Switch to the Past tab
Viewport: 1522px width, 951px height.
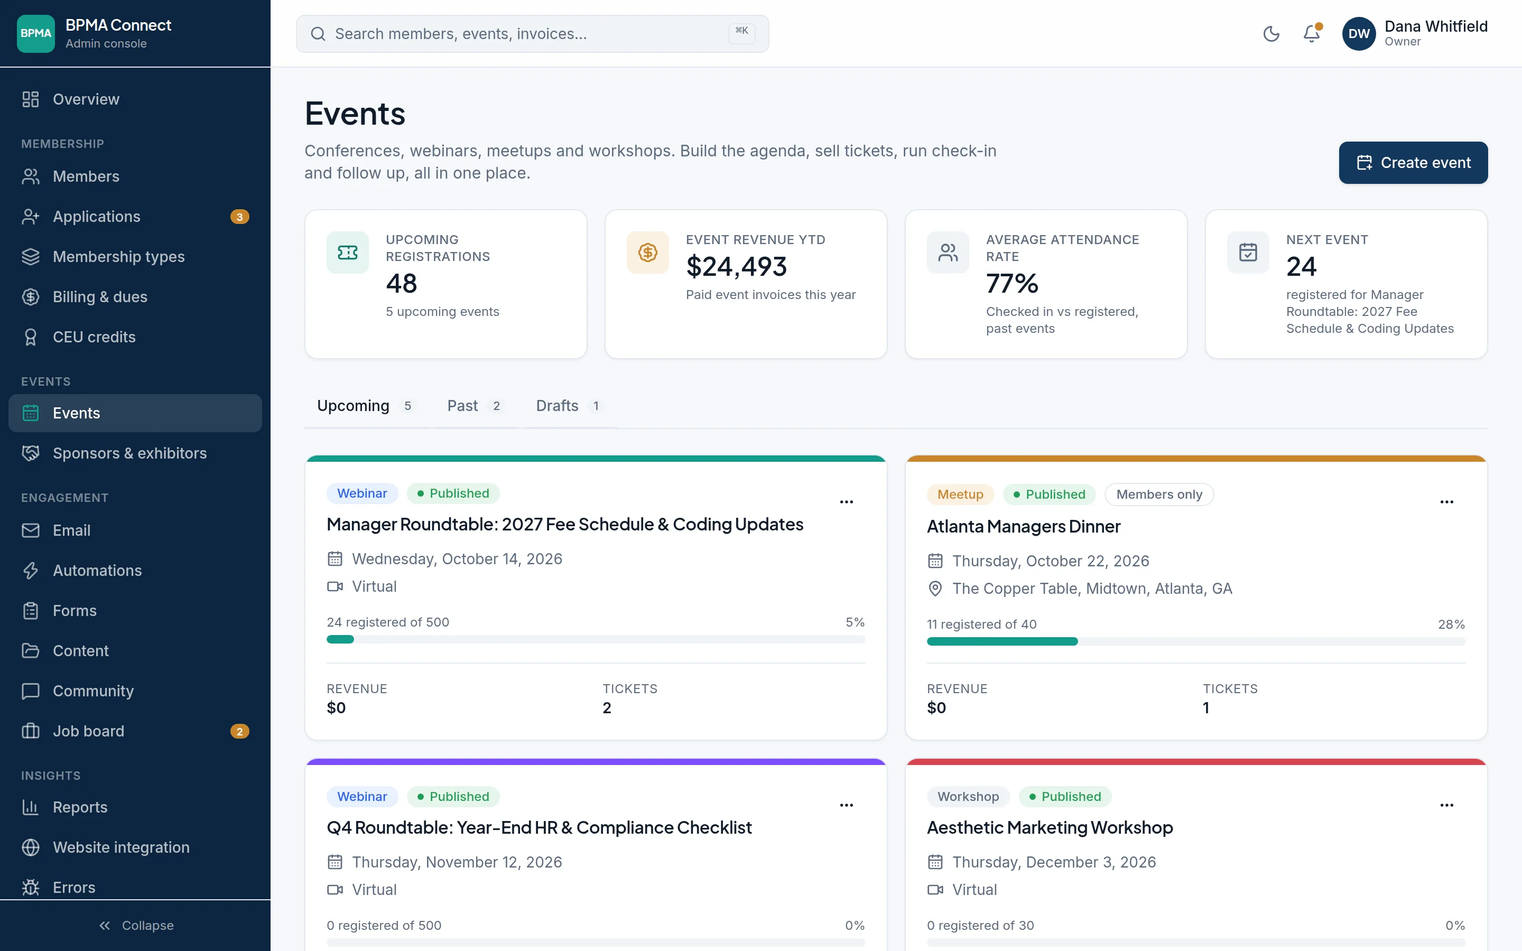click(x=476, y=406)
